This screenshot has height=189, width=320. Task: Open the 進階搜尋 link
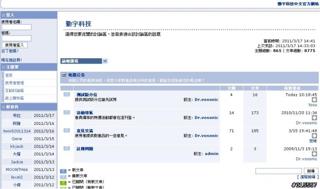tap(308, 177)
